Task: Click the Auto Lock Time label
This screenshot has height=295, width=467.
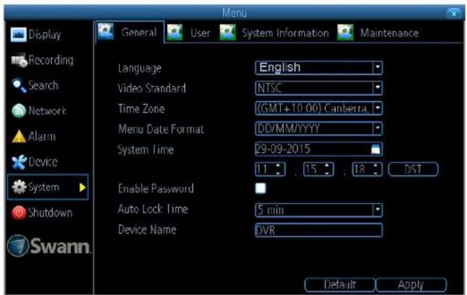Action: tap(153, 209)
